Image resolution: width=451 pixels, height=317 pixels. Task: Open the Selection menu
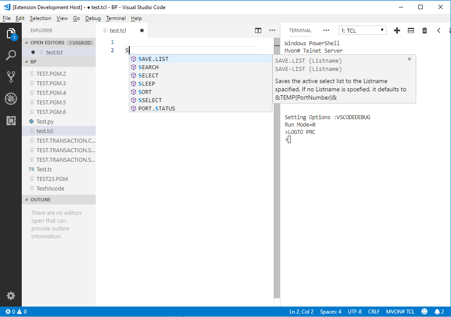tap(40, 18)
